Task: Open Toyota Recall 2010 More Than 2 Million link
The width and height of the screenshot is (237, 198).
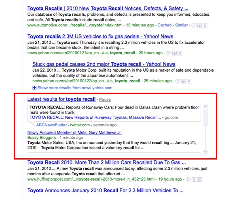Action: pyautogui.click(x=106, y=162)
